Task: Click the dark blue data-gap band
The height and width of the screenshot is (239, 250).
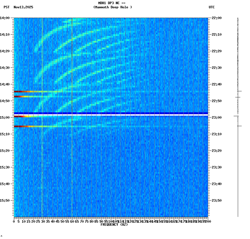Action: coord(111,113)
